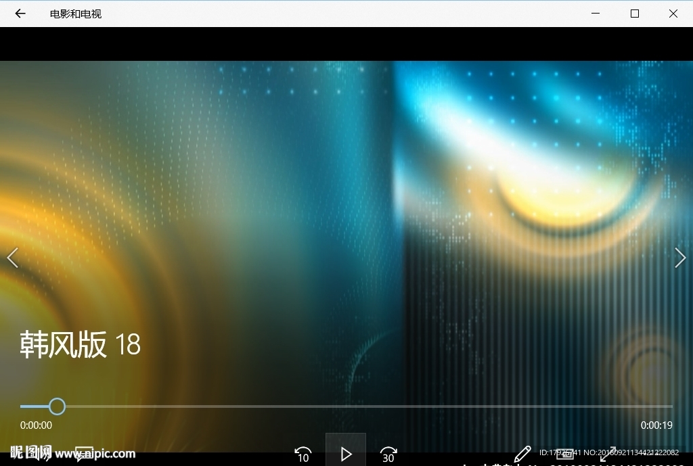Go to the next video with the right chevron
The width and height of the screenshot is (693, 466).
pyautogui.click(x=680, y=258)
